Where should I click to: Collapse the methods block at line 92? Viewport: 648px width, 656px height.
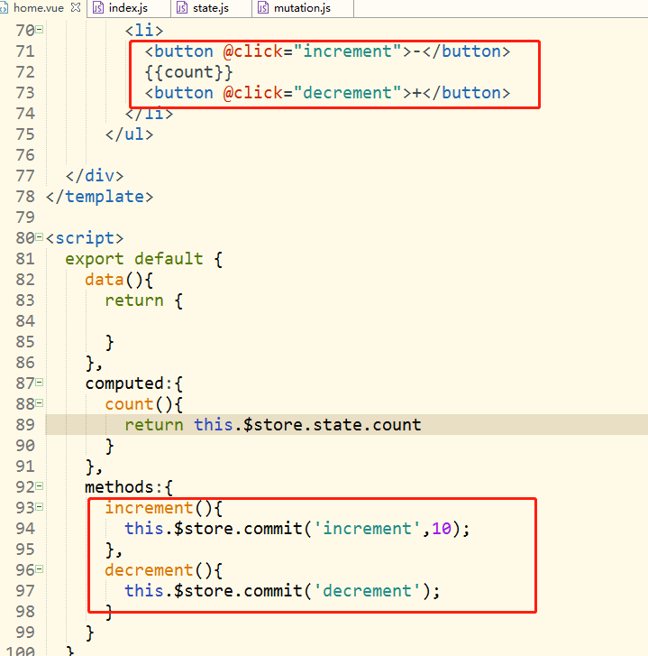point(40,486)
